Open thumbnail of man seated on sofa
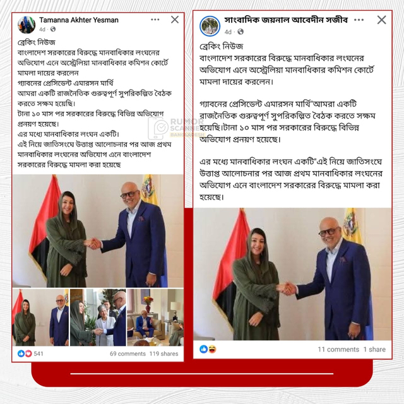Screen dimensions: 404x404 coord(155,317)
